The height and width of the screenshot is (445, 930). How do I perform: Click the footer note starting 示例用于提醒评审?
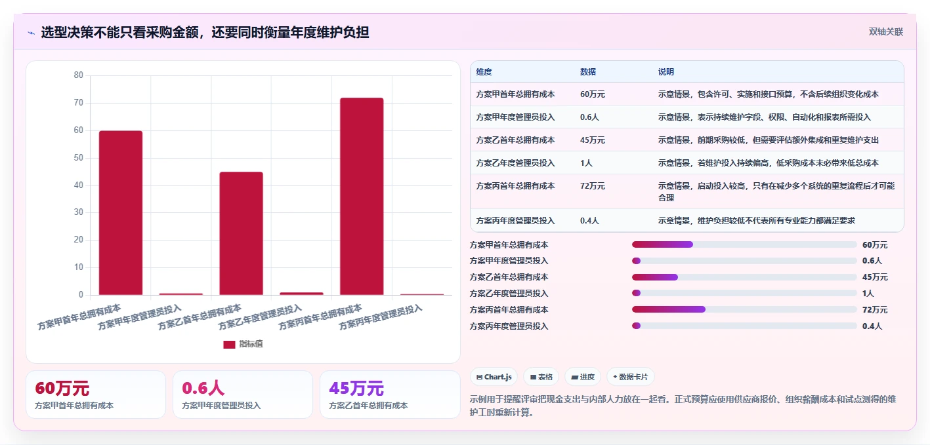click(683, 406)
